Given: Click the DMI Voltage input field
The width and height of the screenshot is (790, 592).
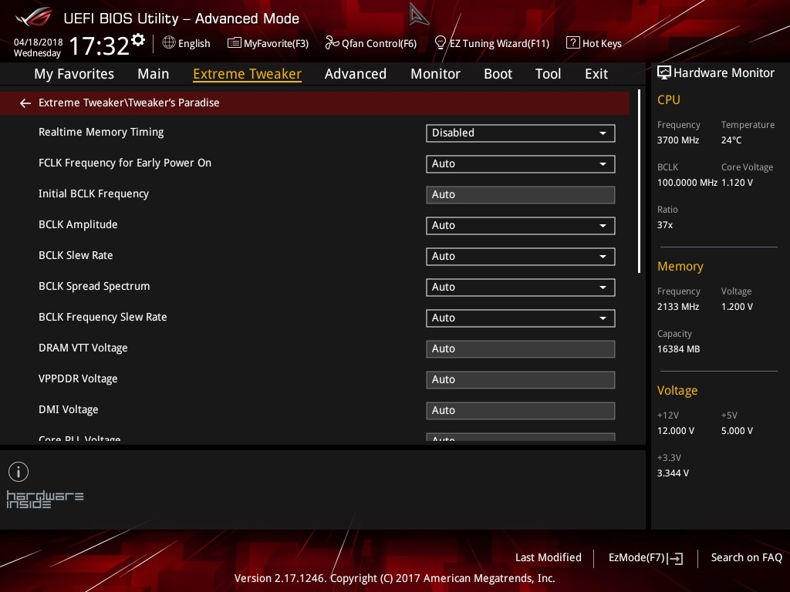Looking at the screenshot, I should tap(521, 411).
